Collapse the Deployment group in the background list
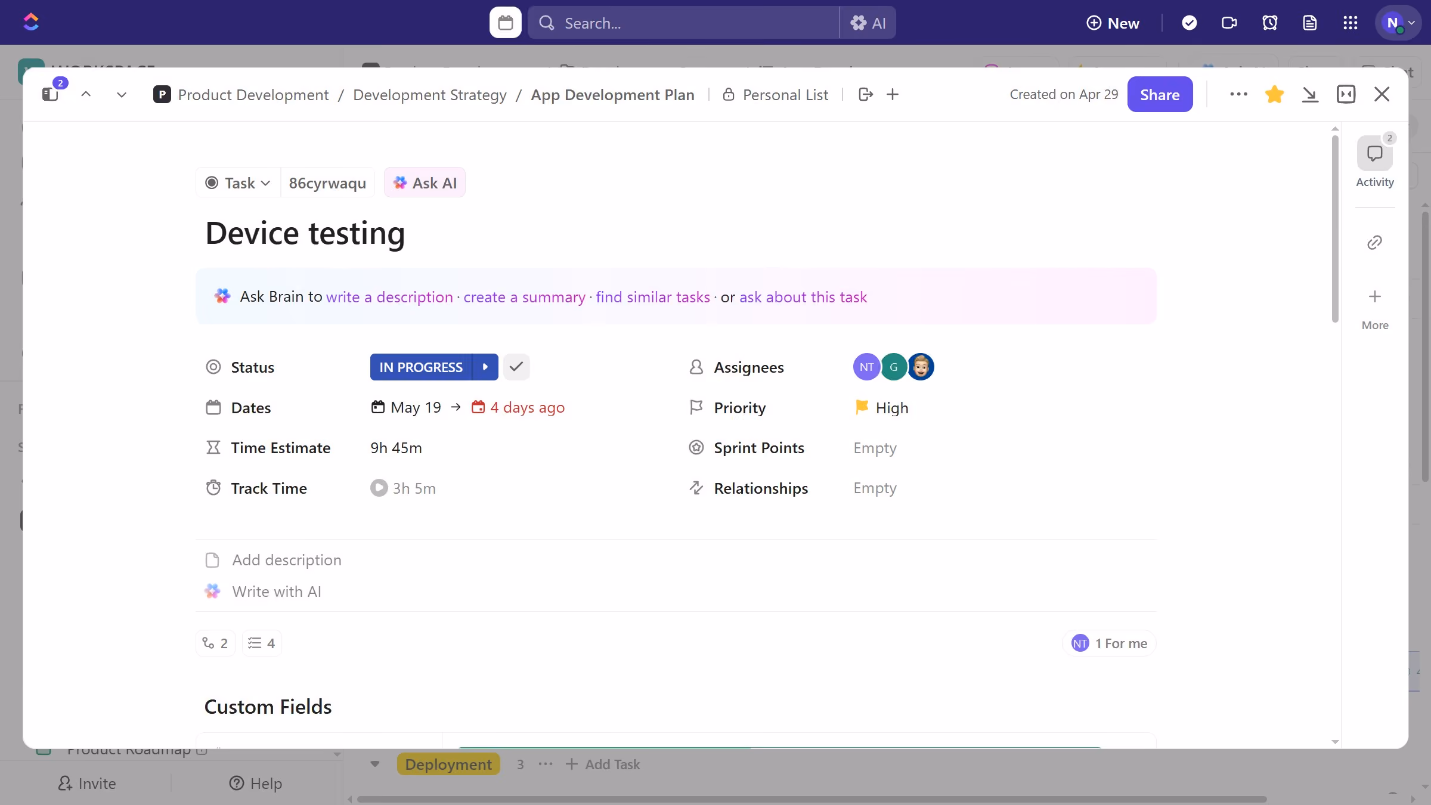1431x805 pixels. pyautogui.click(x=375, y=764)
